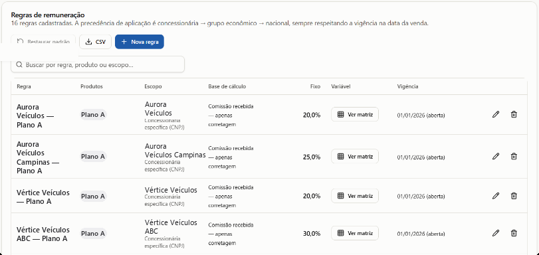The width and height of the screenshot is (539, 255).
Task: Click rule name Aurora Veículos Campinas — Plano A
Action: click(38, 157)
